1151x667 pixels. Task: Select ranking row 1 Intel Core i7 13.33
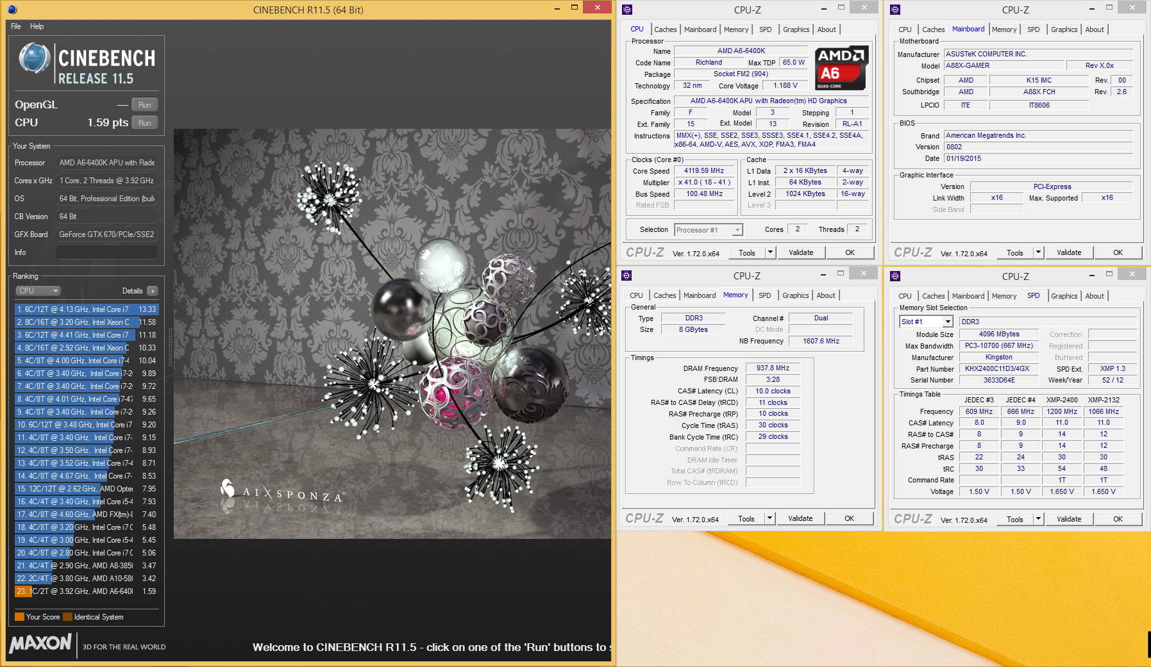point(86,309)
